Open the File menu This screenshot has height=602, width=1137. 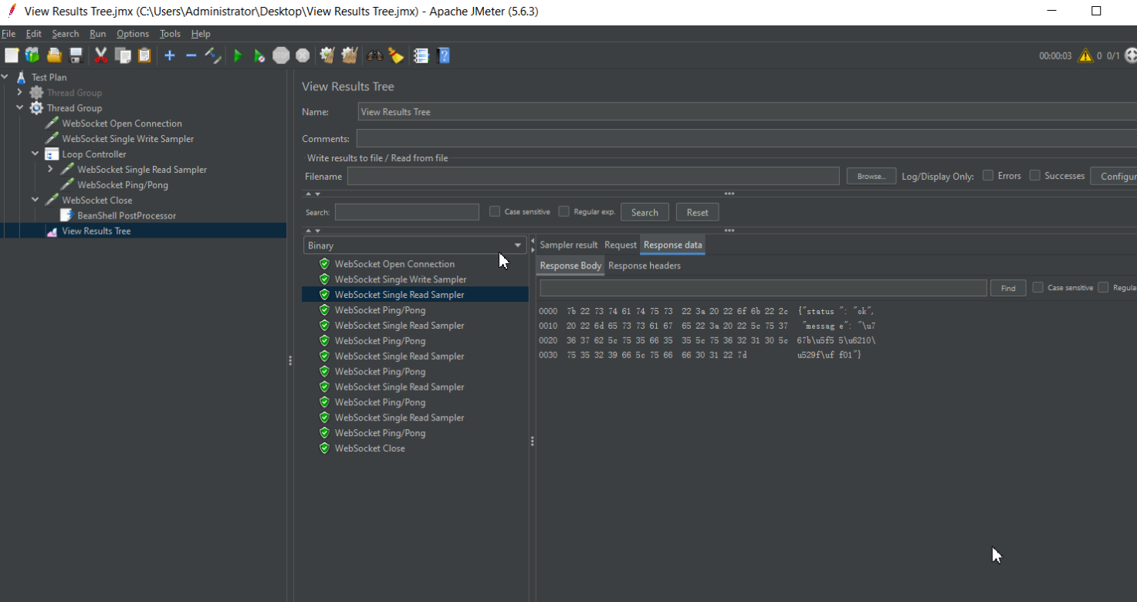(x=8, y=34)
